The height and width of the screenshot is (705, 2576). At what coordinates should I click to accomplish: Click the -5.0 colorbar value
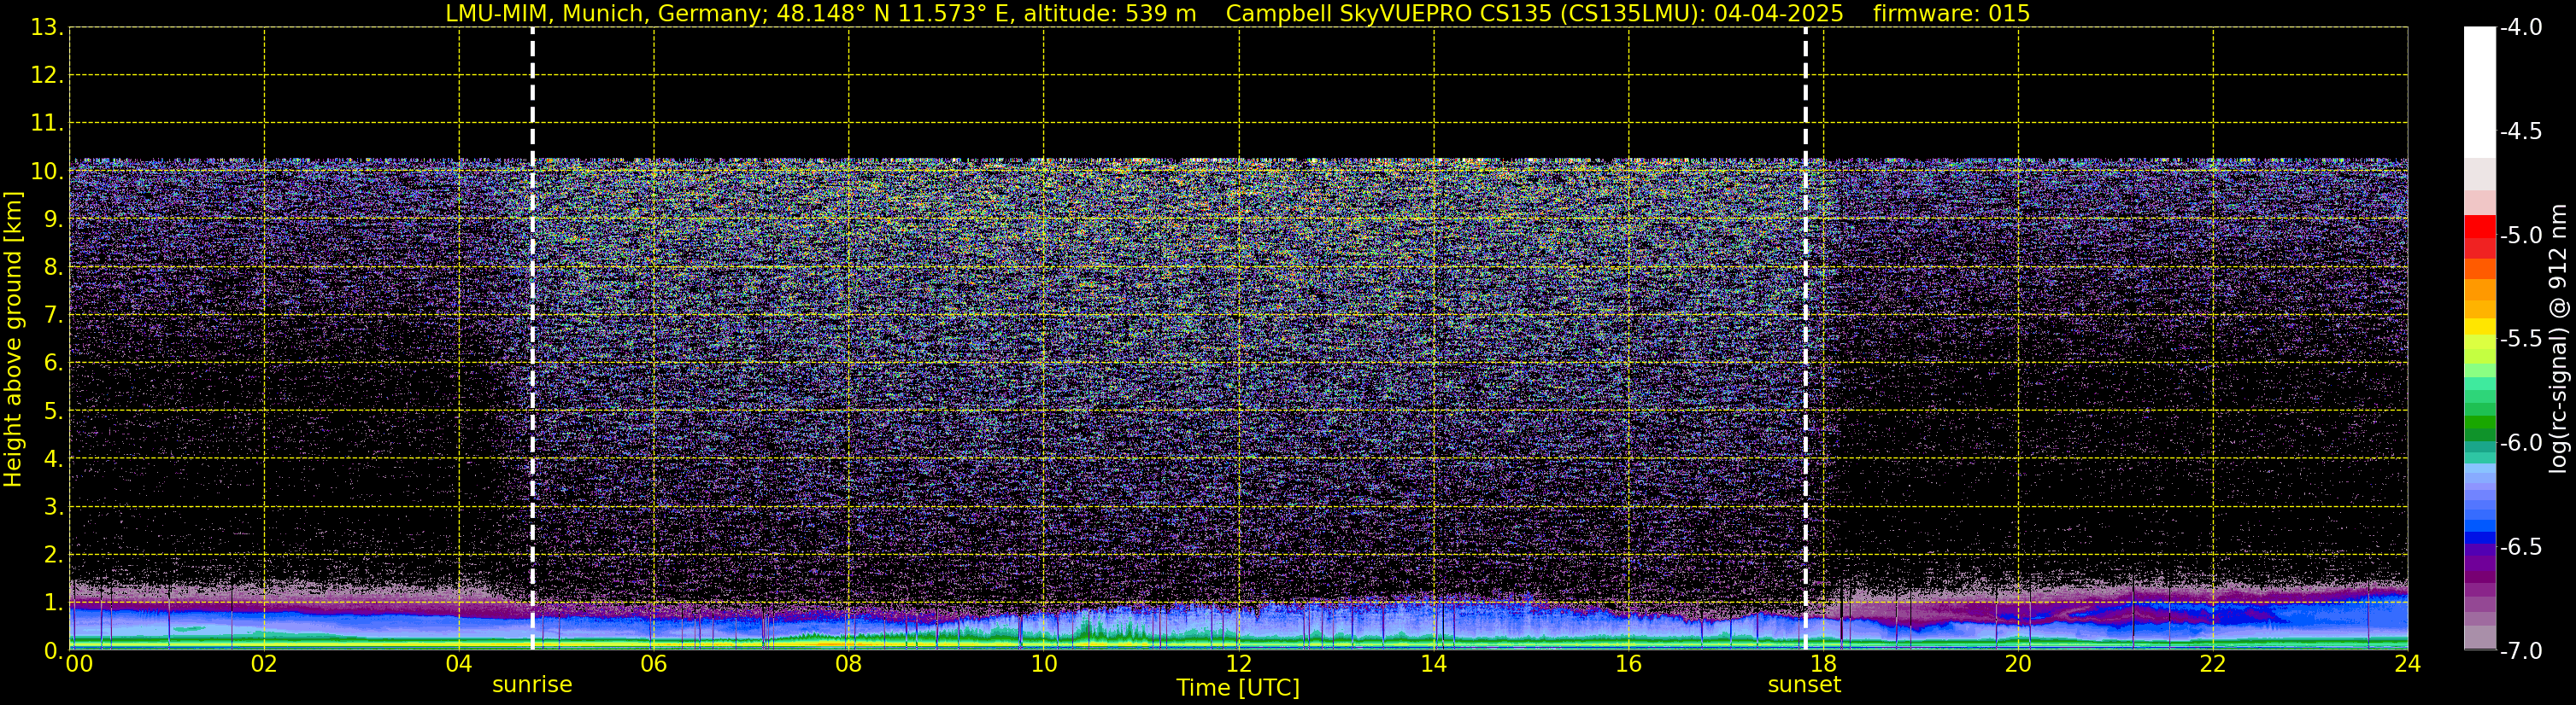[x=2521, y=235]
